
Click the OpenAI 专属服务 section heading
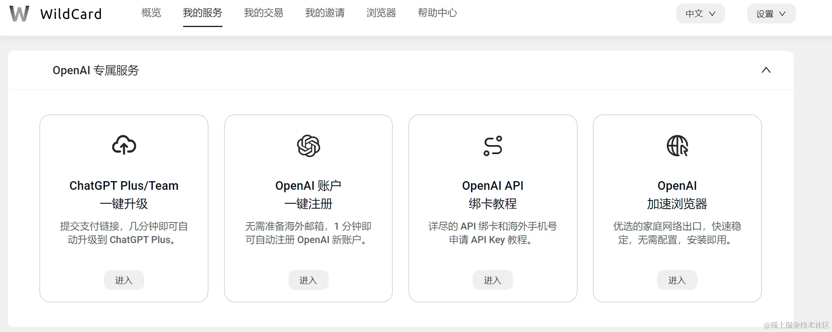click(x=96, y=70)
